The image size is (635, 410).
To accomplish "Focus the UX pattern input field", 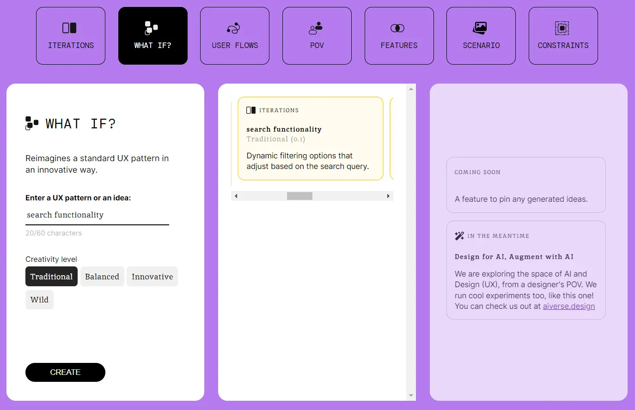I will pyautogui.click(x=97, y=215).
